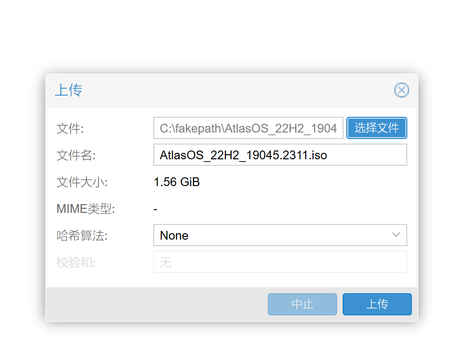Click the 文件: label

[70, 128]
